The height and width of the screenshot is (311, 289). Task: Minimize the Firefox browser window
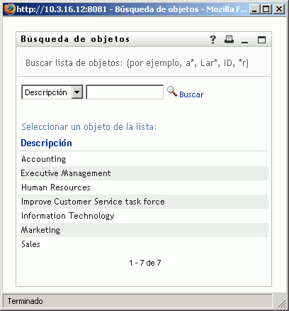(254, 9)
